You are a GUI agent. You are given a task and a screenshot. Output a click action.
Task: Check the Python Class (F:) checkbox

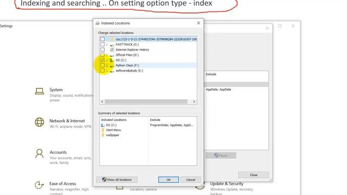coord(102,66)
